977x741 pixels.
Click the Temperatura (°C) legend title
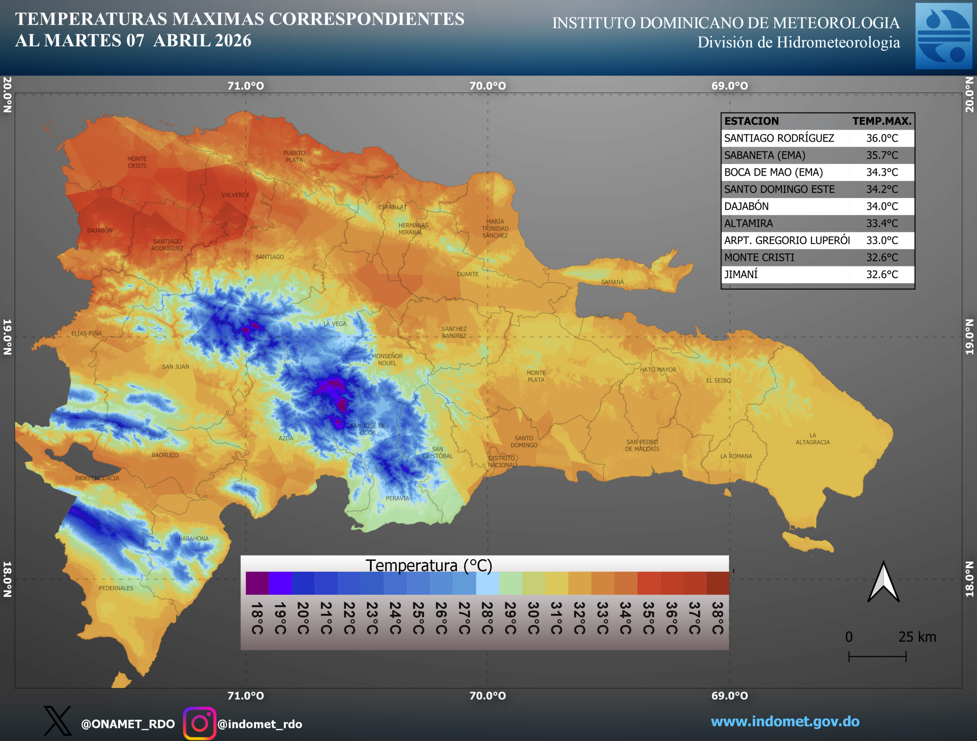pyautogui.click(x=429, y=565)
